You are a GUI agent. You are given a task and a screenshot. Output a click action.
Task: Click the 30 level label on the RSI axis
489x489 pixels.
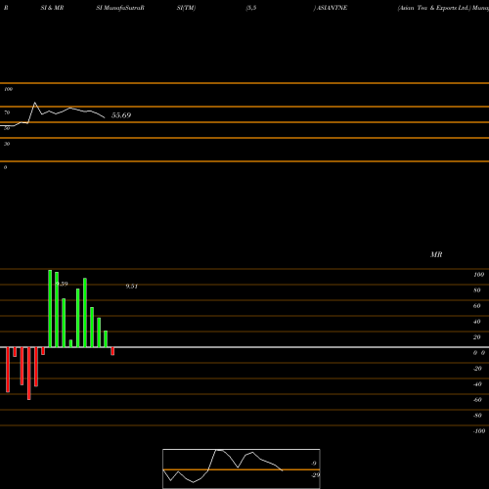(x=7, y=144)
